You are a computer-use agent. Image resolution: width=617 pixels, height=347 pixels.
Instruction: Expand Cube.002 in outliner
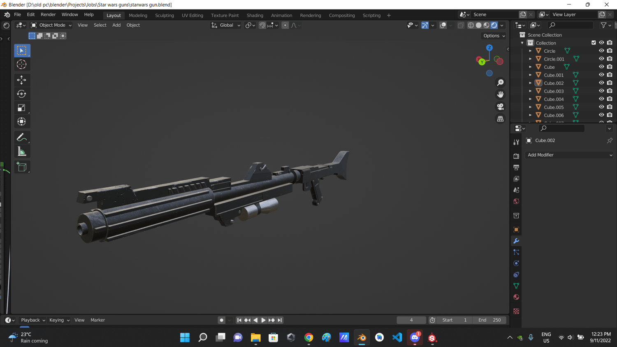[x=530, y=83]
